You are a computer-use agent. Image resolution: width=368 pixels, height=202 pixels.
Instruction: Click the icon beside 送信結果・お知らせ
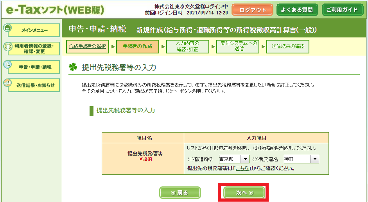tap(7, 83)
